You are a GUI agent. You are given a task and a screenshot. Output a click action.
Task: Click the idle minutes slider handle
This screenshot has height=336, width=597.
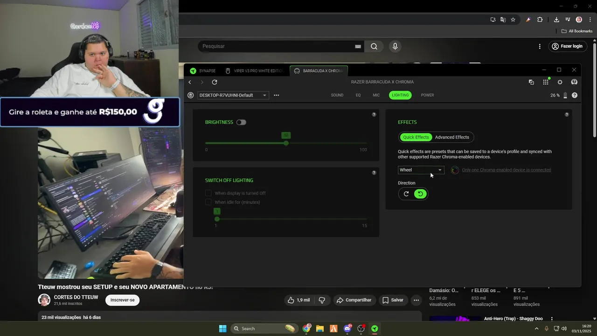217,219
